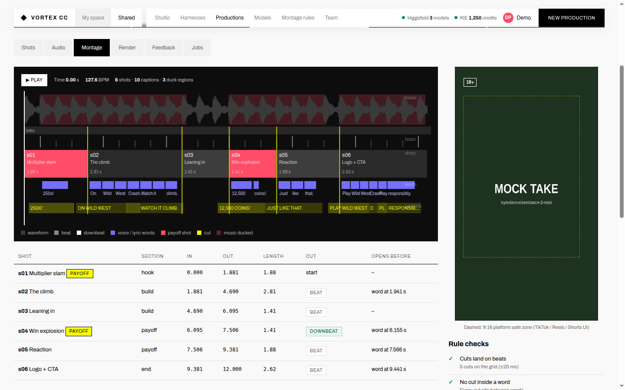Click the Vortex CC diamond logo icon

24,18
